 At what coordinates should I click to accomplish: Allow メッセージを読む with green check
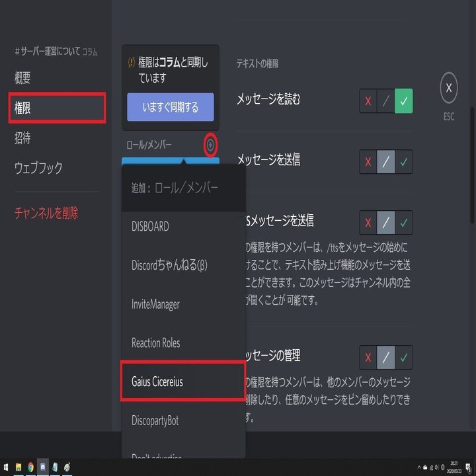404,101
